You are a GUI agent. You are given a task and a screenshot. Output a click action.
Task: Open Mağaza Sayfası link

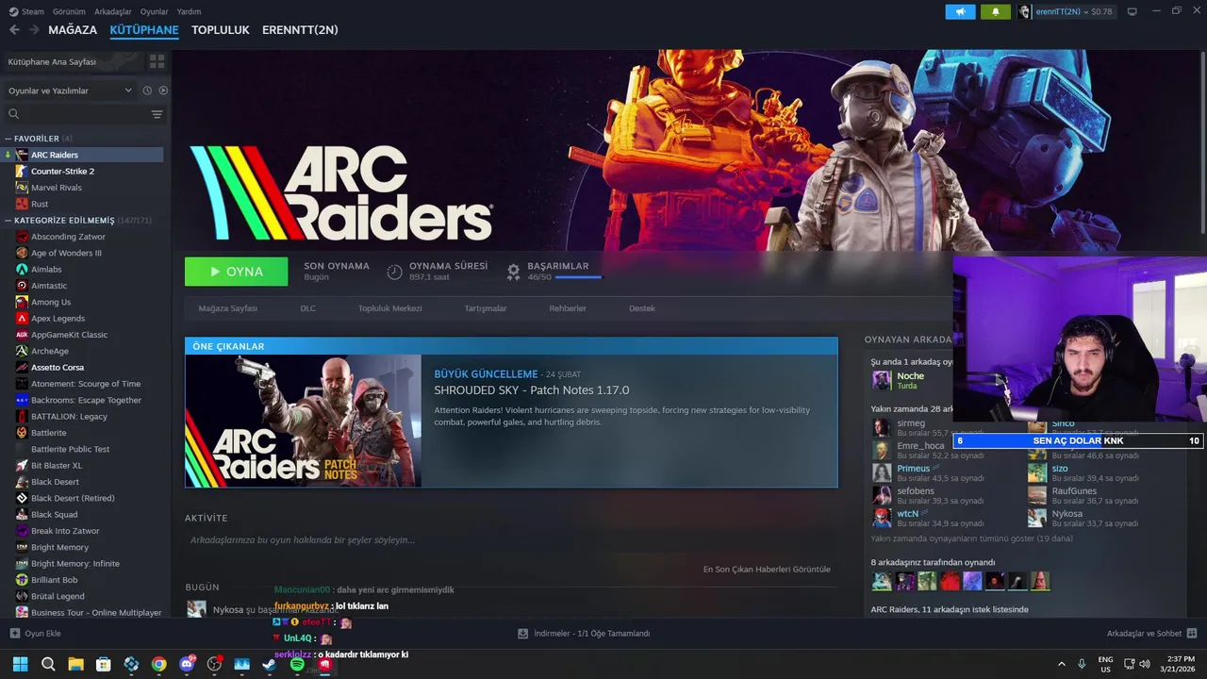pos(227,308)
